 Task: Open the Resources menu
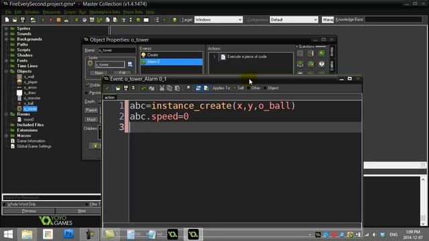tap(52, 12)
